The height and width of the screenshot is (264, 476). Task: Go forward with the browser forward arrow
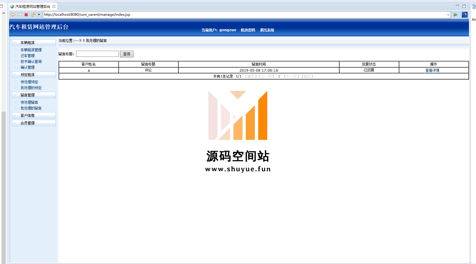(x=20, y=15)
